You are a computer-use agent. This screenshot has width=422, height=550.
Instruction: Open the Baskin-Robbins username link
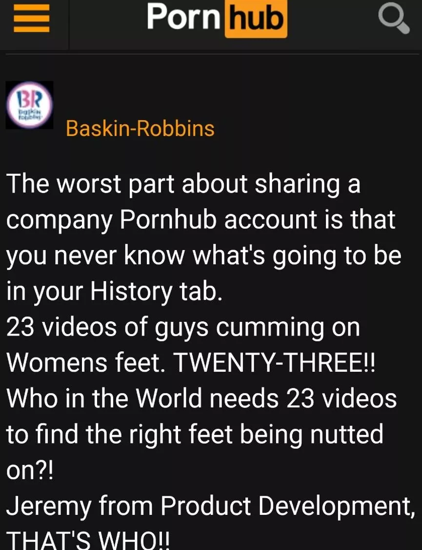[x=140, y=128]
